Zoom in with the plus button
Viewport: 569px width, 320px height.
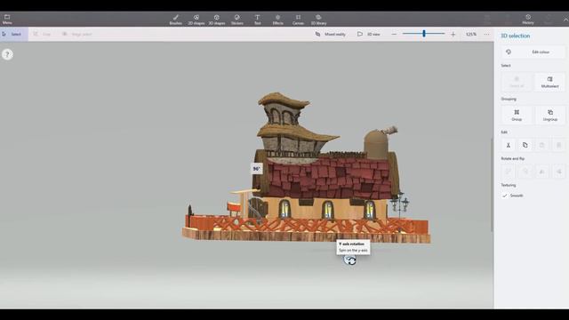coord(453,34)
